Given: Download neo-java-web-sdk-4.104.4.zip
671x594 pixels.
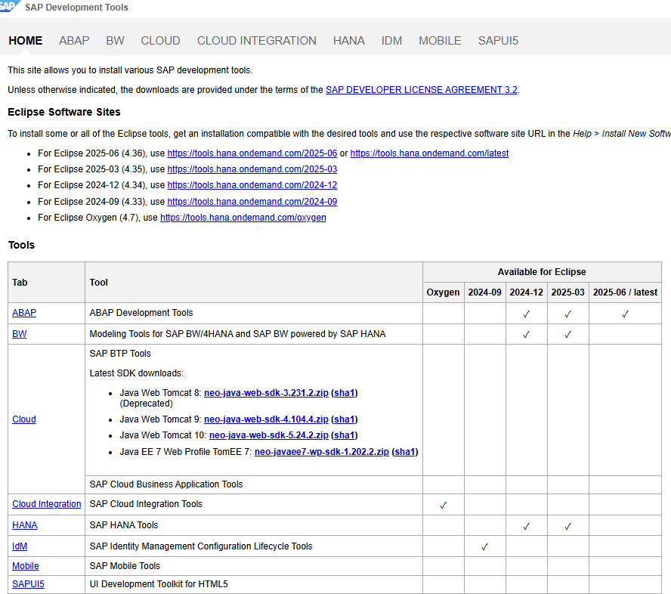Looking at the screenshot, I should [266, 419].
